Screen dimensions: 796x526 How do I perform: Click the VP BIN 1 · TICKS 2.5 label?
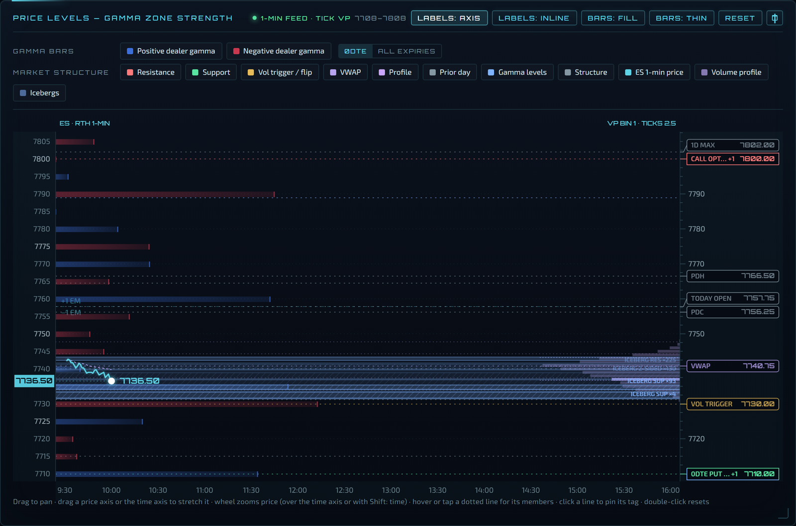pos(641,123)
